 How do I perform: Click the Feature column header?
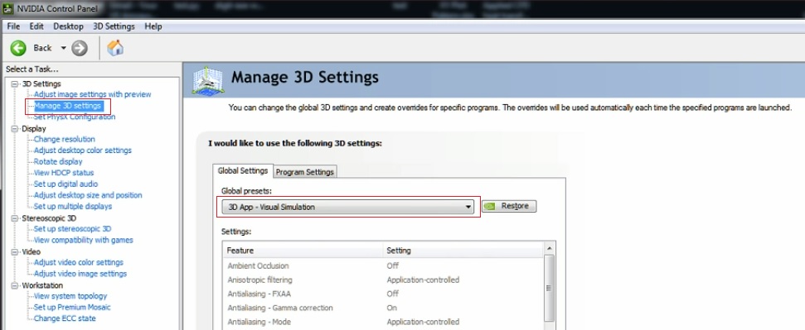pos(303,251)
